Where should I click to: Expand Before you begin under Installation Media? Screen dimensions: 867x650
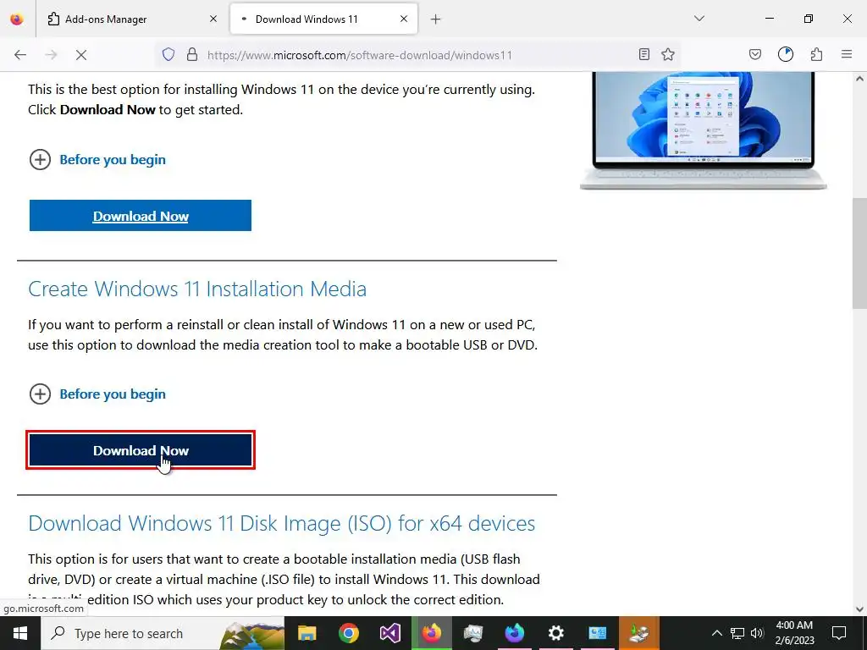coord(97,394)
